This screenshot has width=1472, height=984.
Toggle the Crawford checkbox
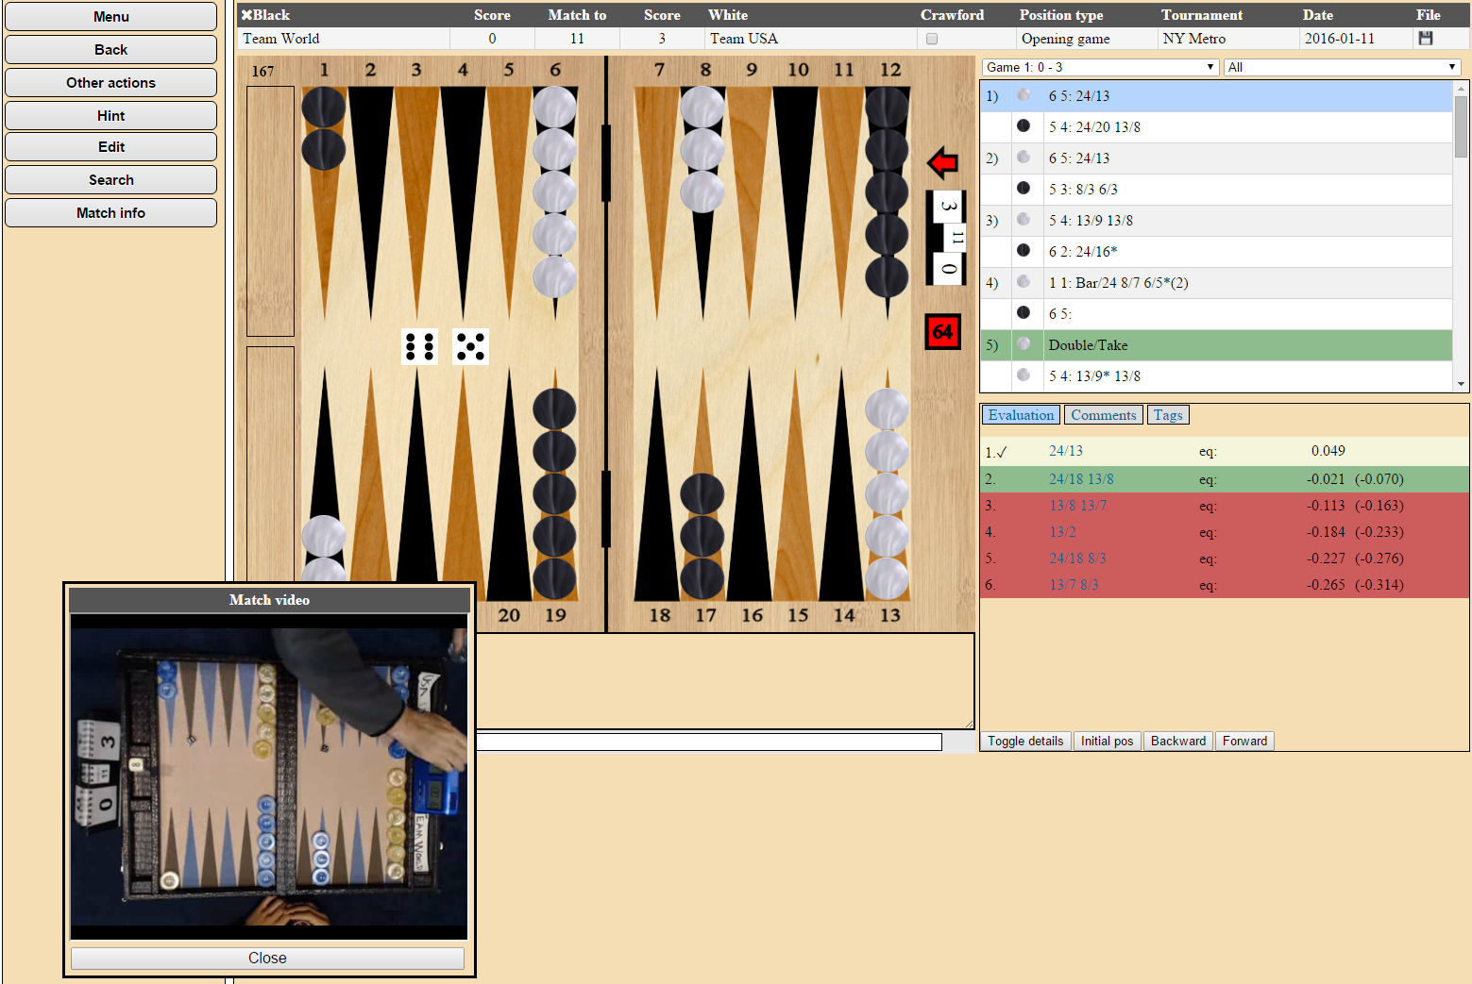[x=932, y=39]
